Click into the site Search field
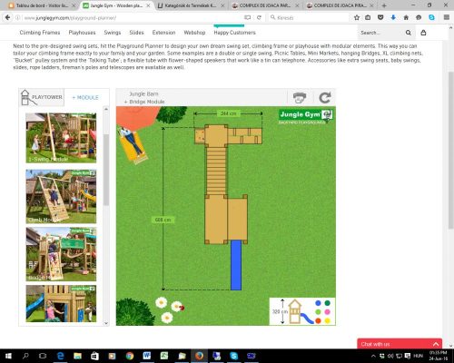454x363 pixels. 380,33
